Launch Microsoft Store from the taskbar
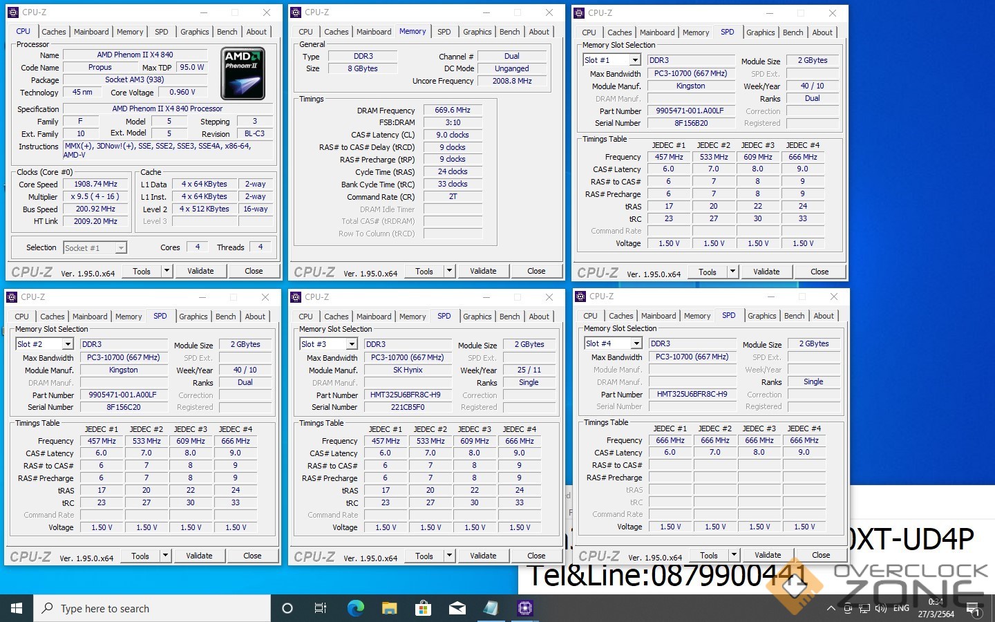 click(x=423, y=608)
